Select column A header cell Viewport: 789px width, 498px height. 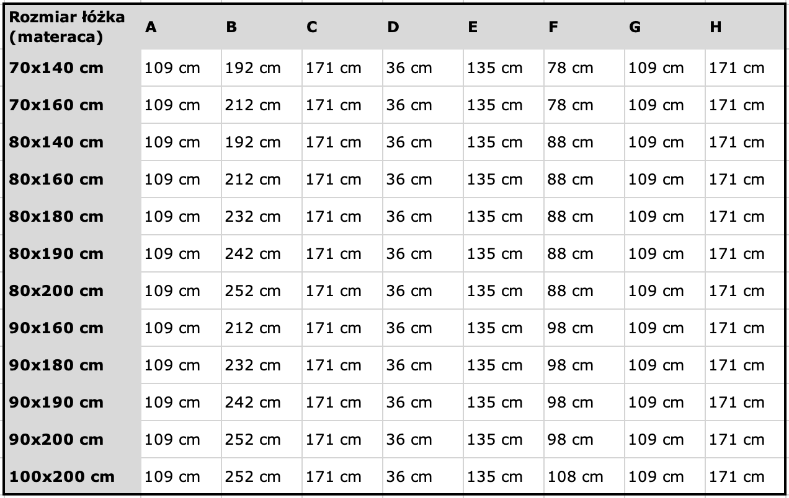tap(181, 27)
